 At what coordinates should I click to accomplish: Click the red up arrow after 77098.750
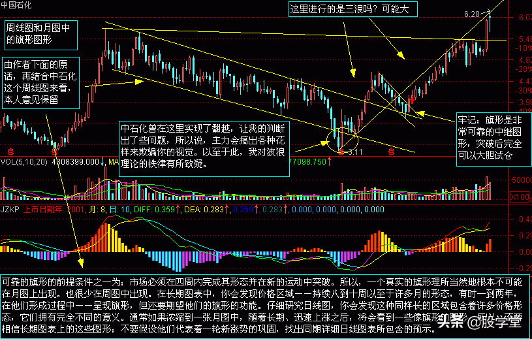click(x=329, y=161)
